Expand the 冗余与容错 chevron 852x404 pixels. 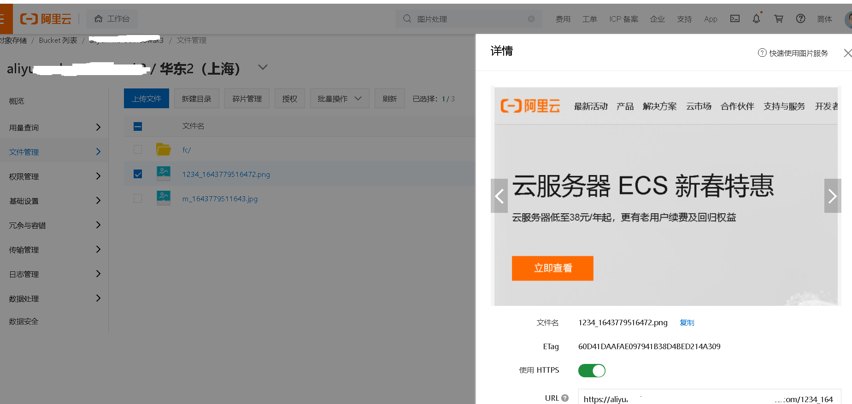98,225
